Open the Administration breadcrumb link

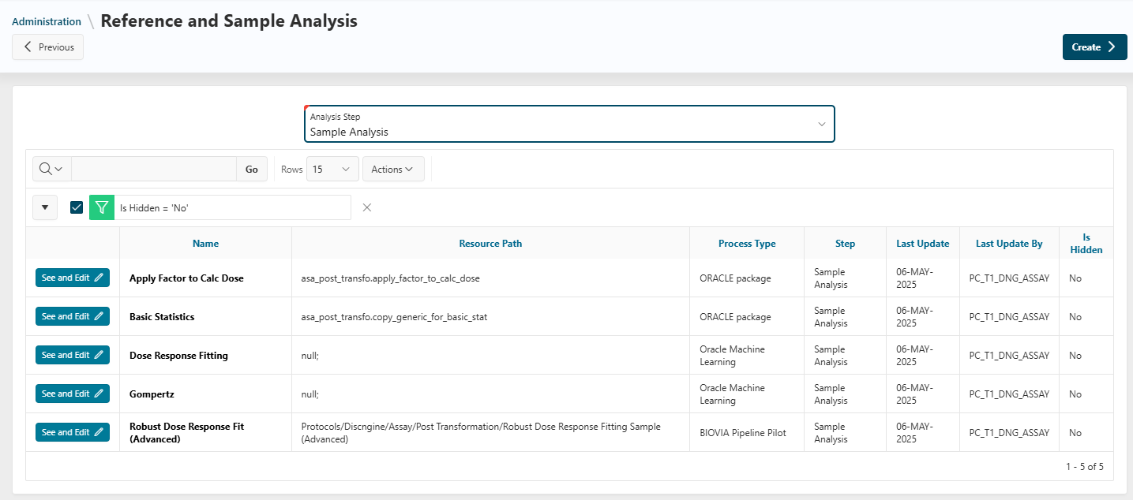(47, 21)
